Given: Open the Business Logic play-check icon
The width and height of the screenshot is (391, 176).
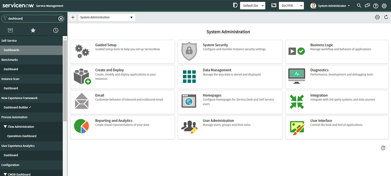Looking at the screenshot, I should click(x=297, y=51).
